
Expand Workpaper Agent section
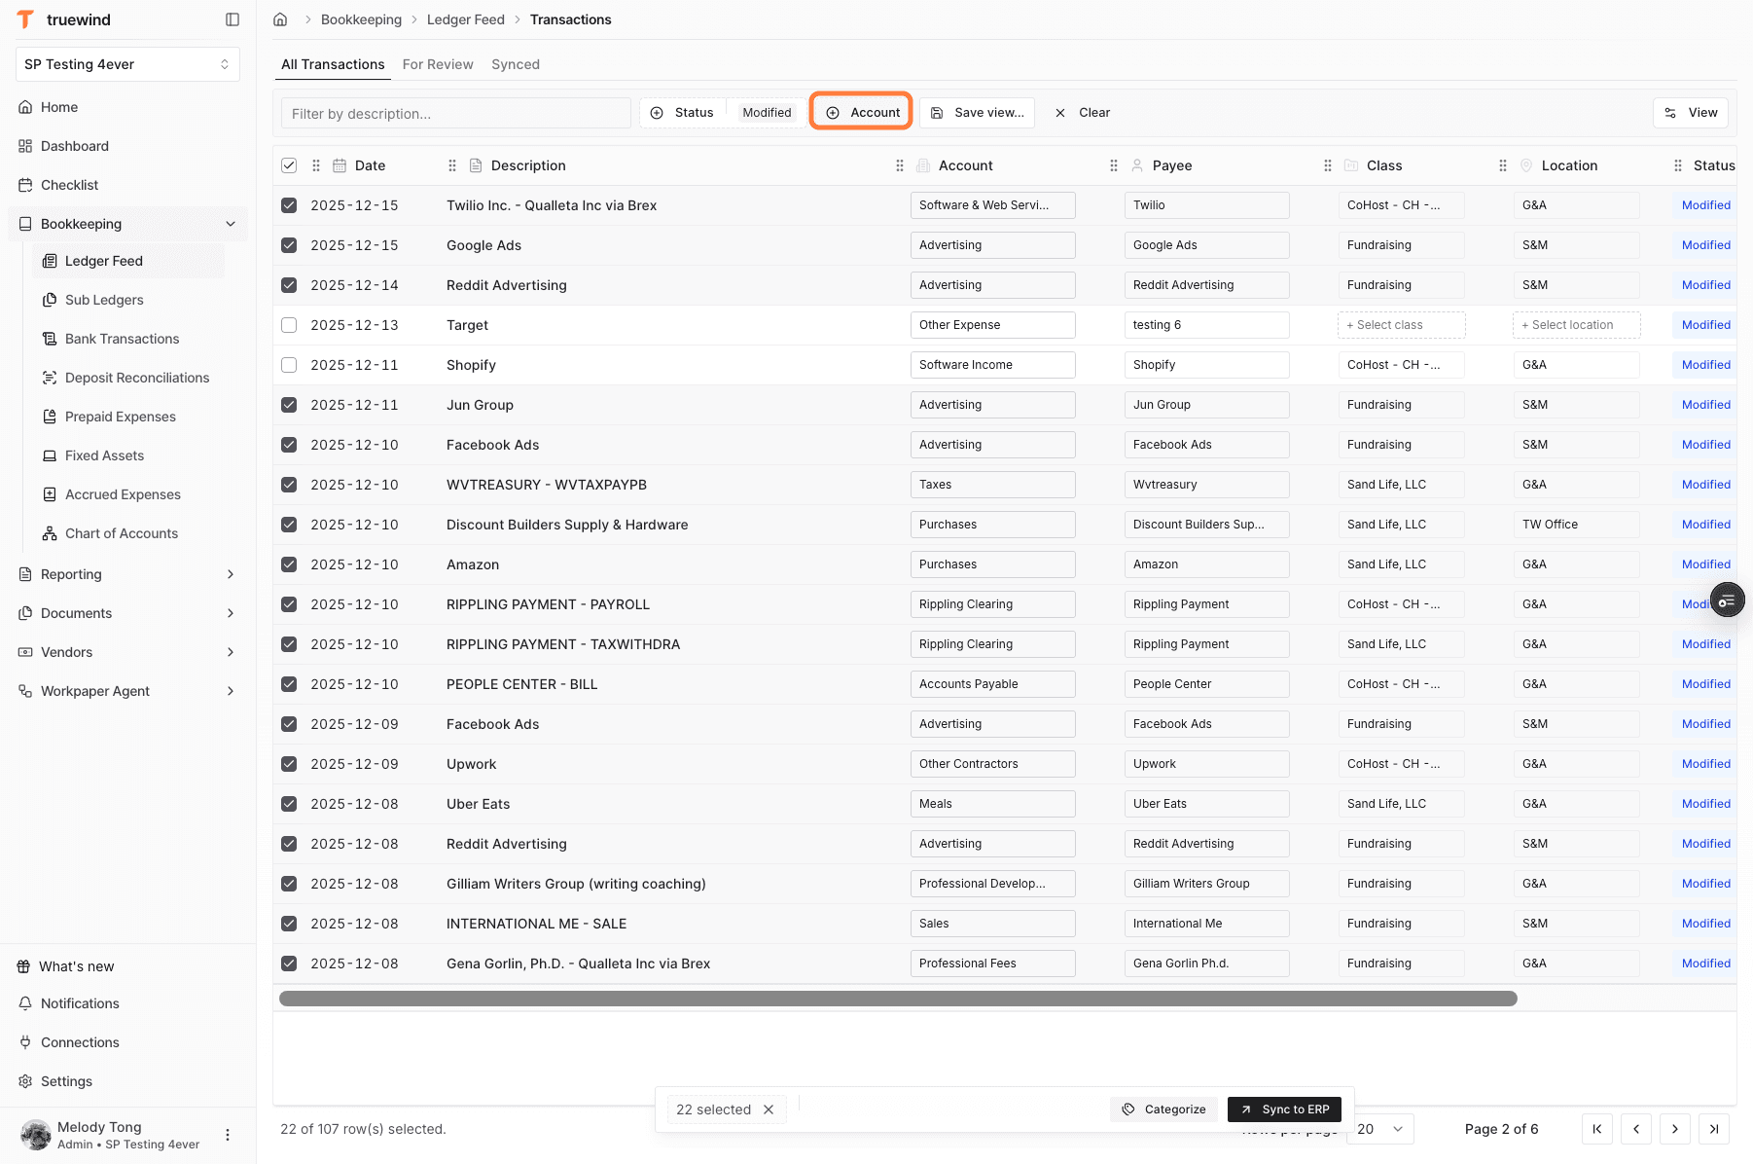pos(127,691)
